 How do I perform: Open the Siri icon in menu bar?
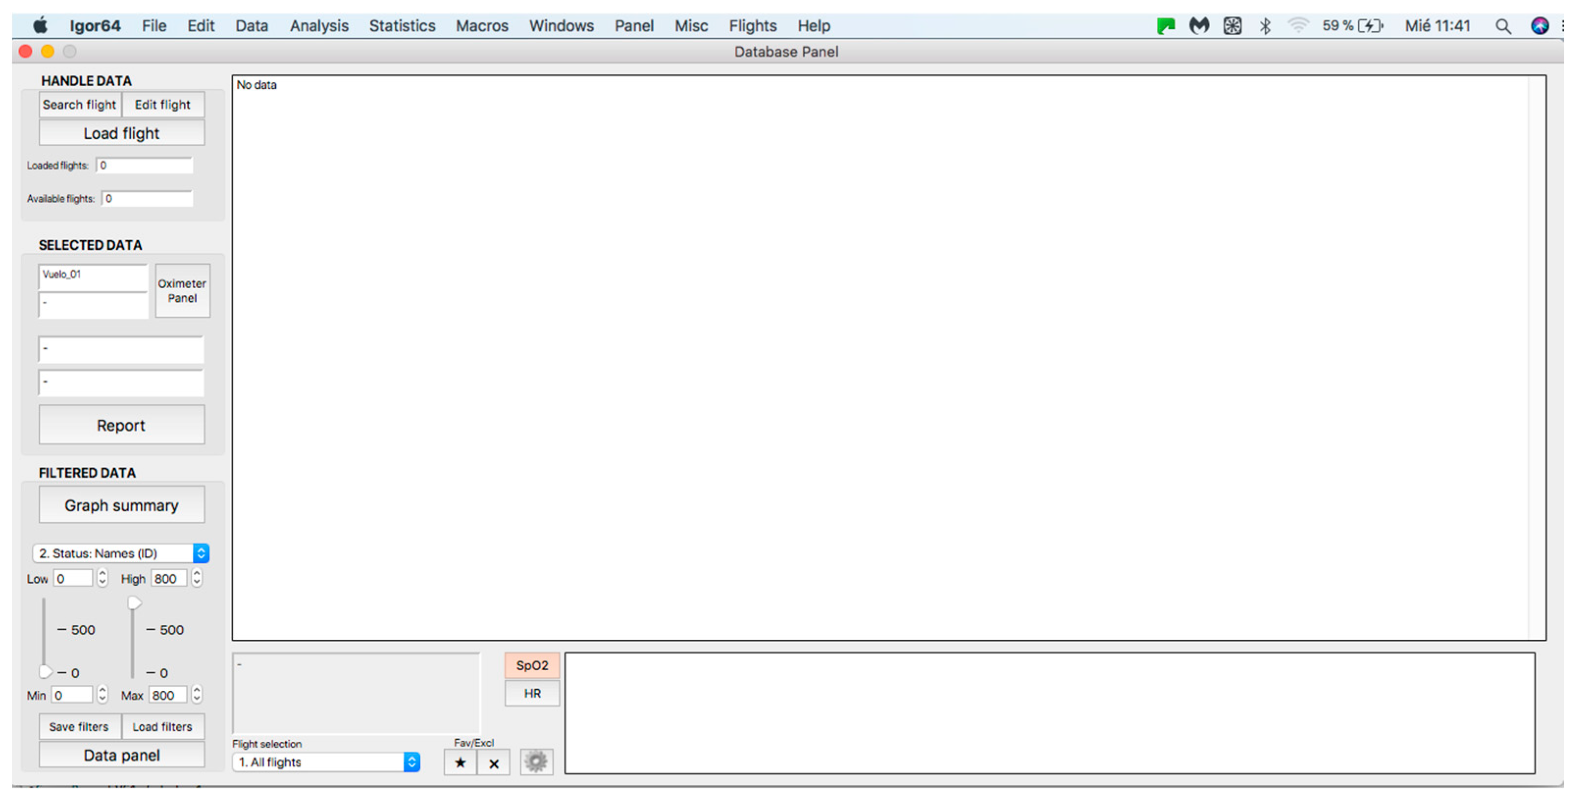click(1539, 25)
